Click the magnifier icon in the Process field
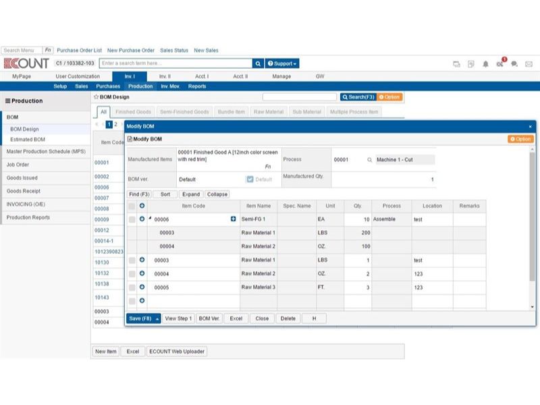This screenshot has width=540, height=405. (x=369, y=160)
